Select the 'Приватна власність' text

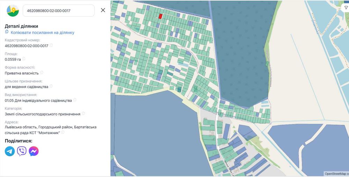(x=22, y=73)
